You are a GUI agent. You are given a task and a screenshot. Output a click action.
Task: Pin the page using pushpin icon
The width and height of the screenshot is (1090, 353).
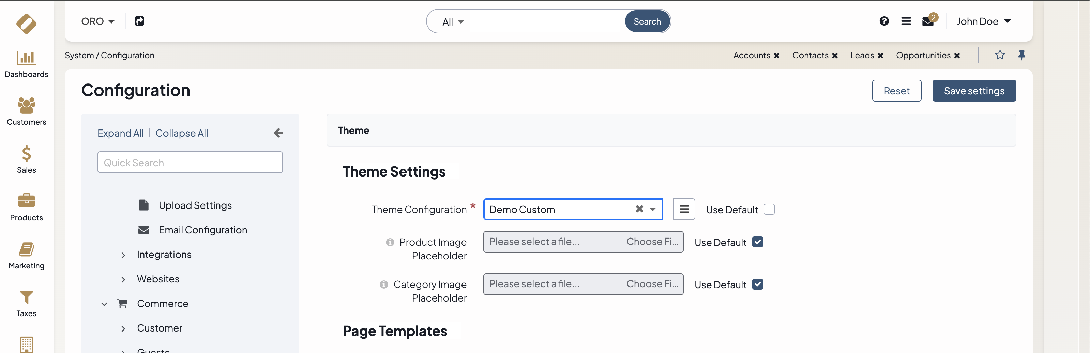coord(1022,55)
